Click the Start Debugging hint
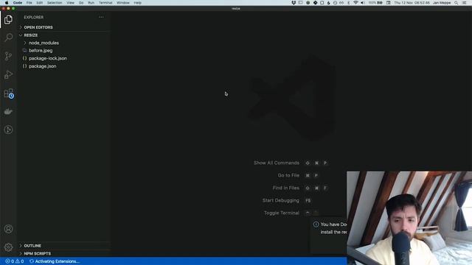Screen dimensions: 472x265 pos(280,200)
